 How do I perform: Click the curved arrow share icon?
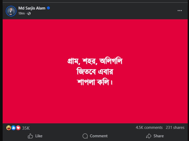pyautogui.click(x=149, y=136)
